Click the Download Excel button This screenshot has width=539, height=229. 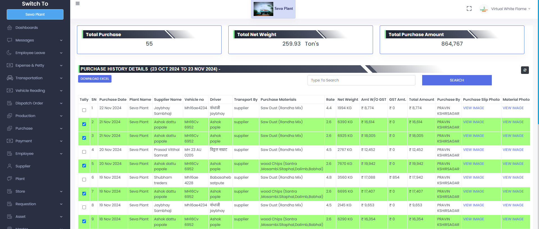pyautogui.click(x=95, y=79)
